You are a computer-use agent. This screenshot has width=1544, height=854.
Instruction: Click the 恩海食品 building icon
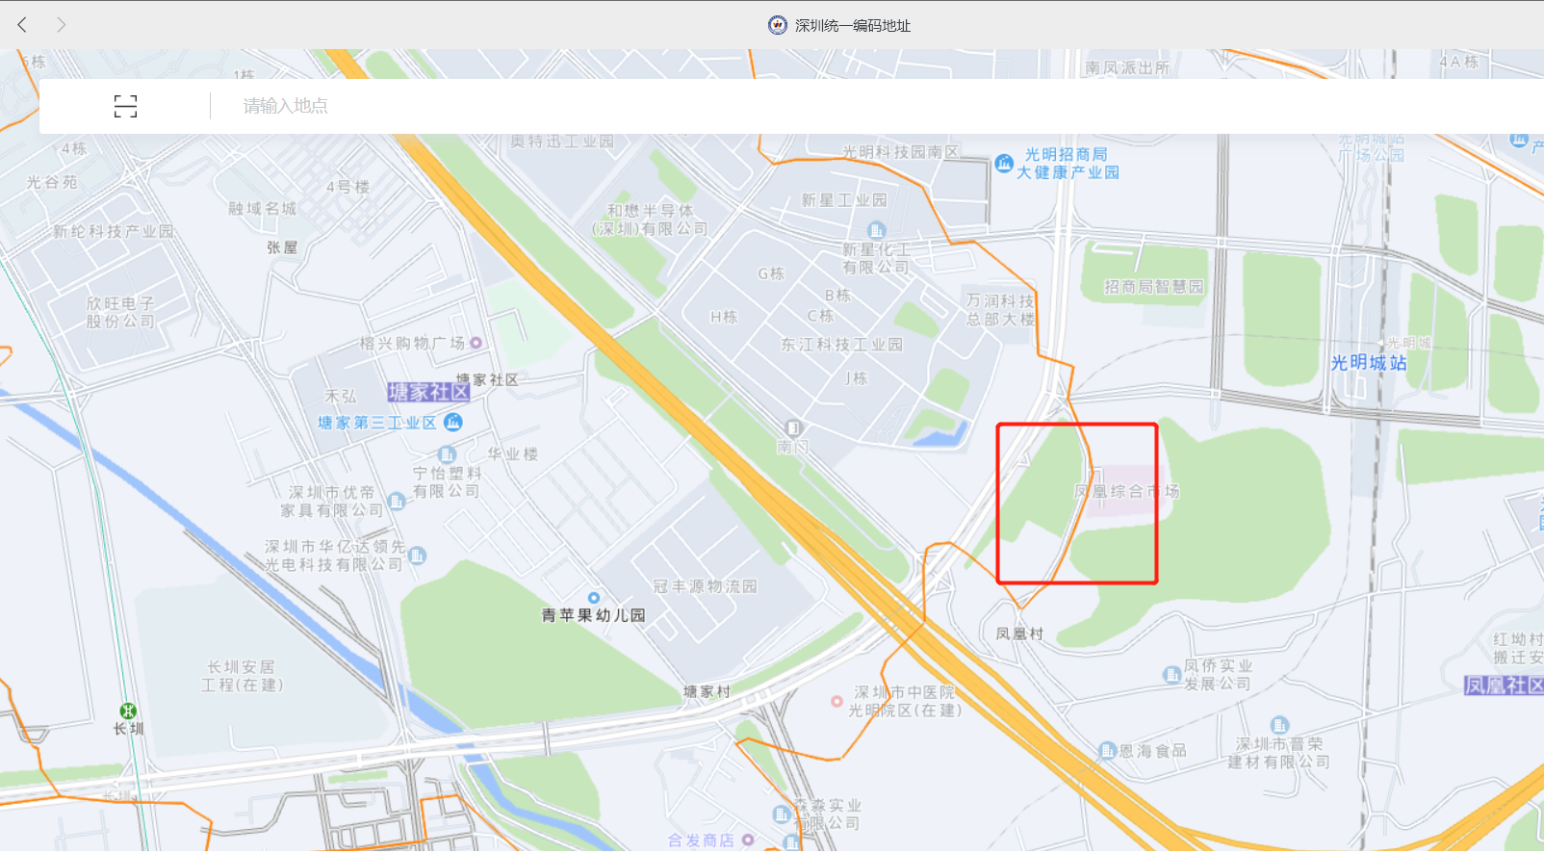pyautogui.click(x=1108, y=751)
